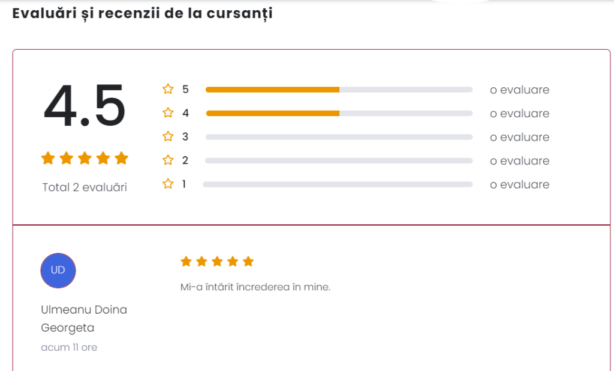
Task: Click the '0 evaluare' count for 1 star
Action: point(519,184)
